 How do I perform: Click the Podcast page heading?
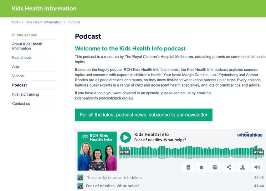(88, 36)
